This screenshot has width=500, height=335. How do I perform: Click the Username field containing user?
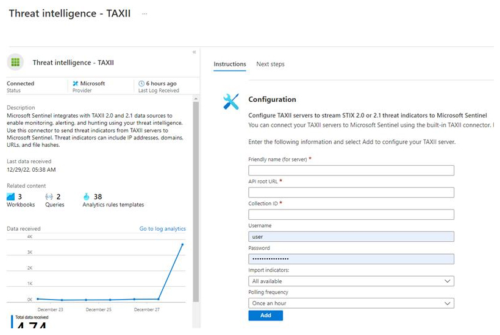coord(351,236)
